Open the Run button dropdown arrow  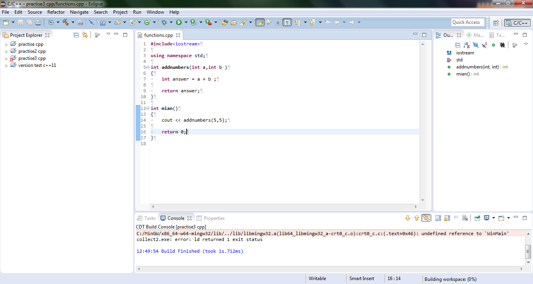[186, 22]
